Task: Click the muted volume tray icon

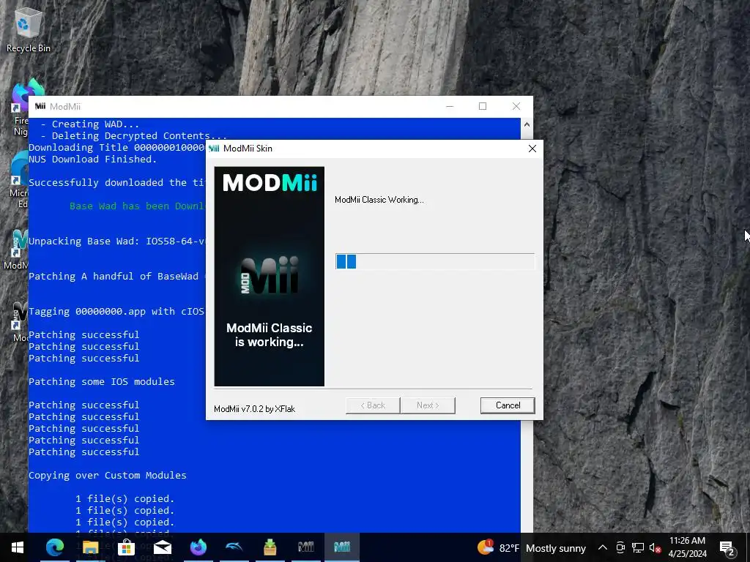Action: click(x=656, y=547)
